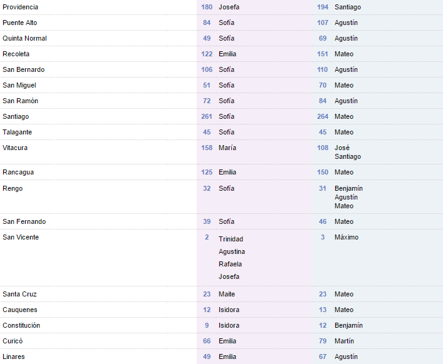Click on Quinta Normal text

point(24,38)
